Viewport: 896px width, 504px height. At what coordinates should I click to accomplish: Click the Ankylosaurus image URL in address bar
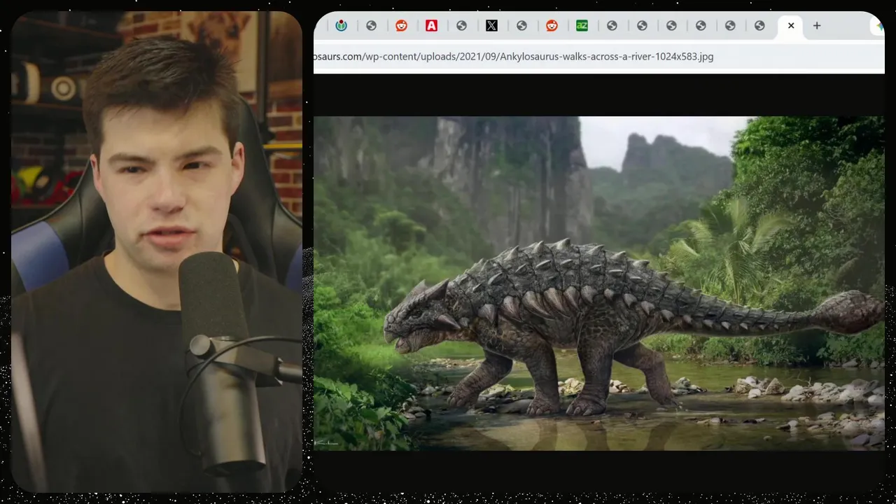point(513,57)
